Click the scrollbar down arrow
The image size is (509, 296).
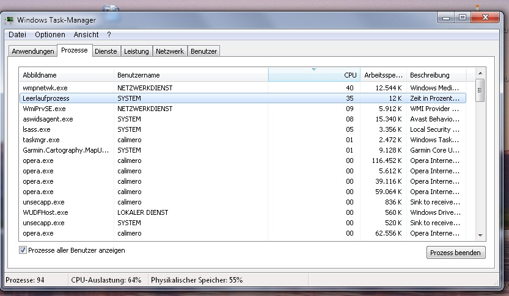pyautogui.click(x=480, y=236)
